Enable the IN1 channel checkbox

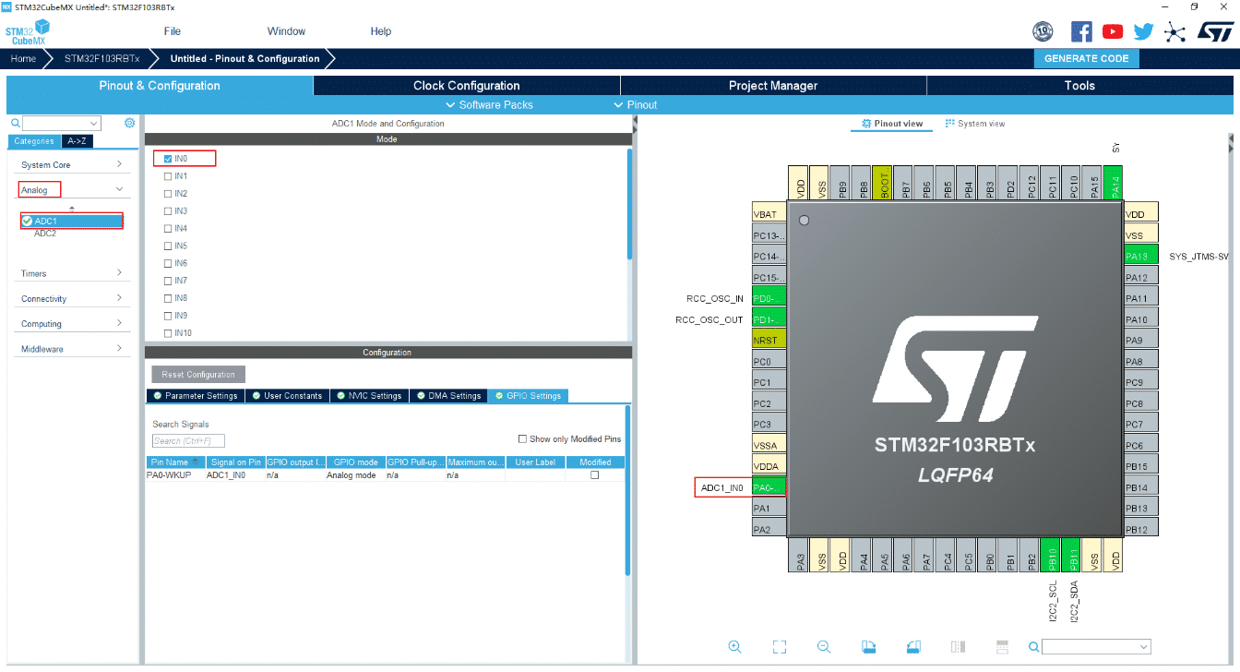[168, 176]
